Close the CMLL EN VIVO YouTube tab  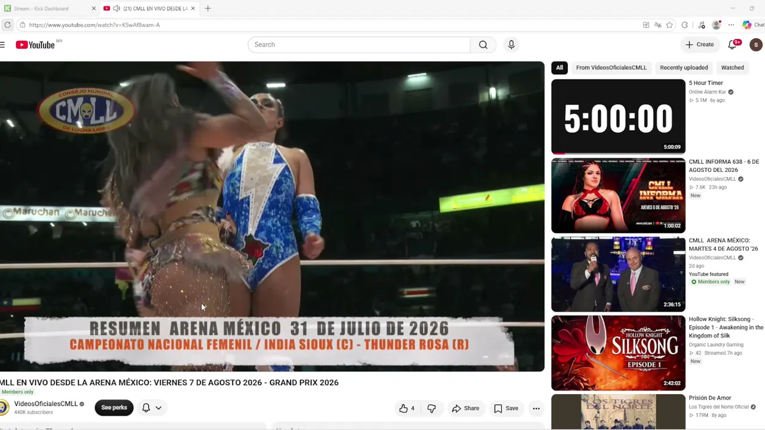[192, 8]
